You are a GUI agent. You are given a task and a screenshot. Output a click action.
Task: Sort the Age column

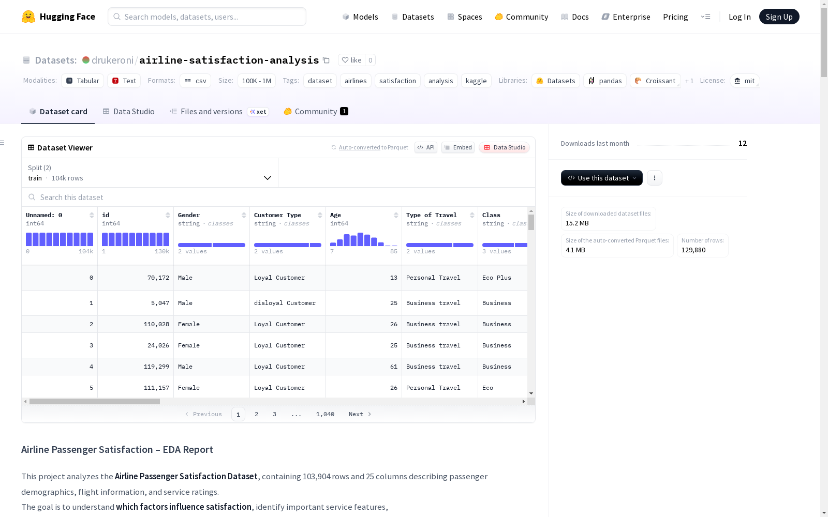point(396,215)
